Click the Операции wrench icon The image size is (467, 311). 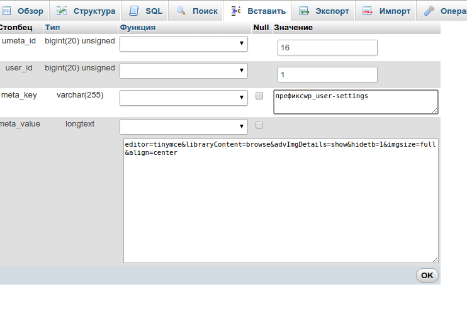[429, 11]
